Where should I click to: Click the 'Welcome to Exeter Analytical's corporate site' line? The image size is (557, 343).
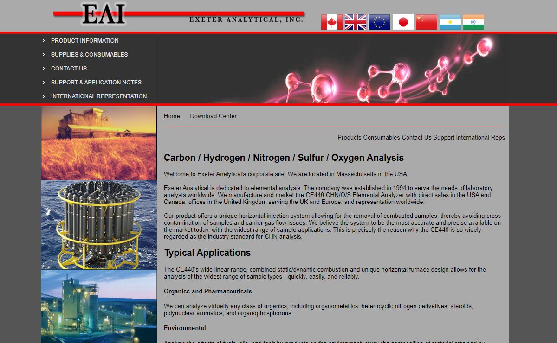click(x=286, y=174)
